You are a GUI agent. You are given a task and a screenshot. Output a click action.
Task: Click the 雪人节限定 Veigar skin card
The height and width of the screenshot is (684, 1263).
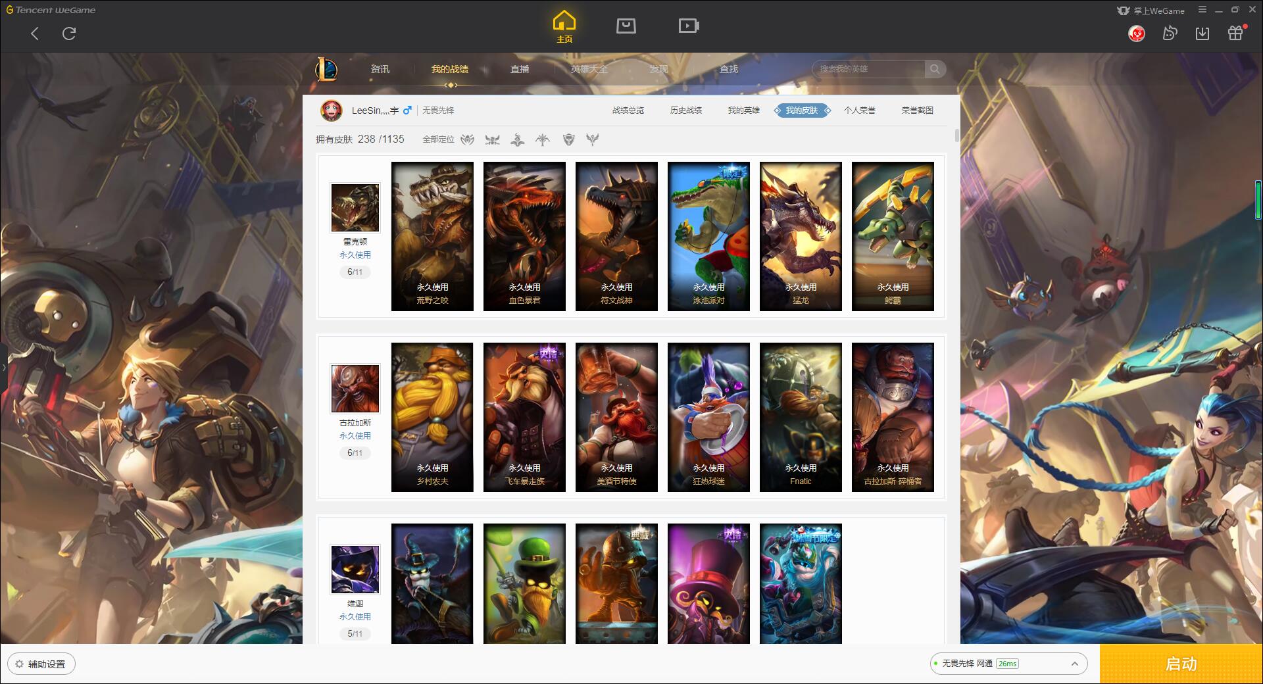click(801, 583)
